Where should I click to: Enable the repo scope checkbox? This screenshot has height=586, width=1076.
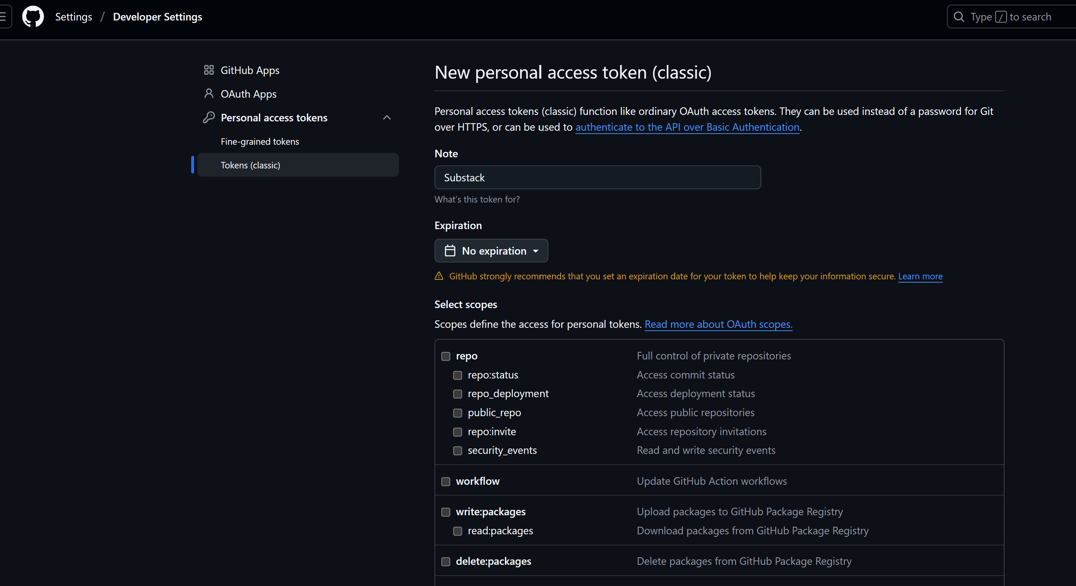(446, 356)
